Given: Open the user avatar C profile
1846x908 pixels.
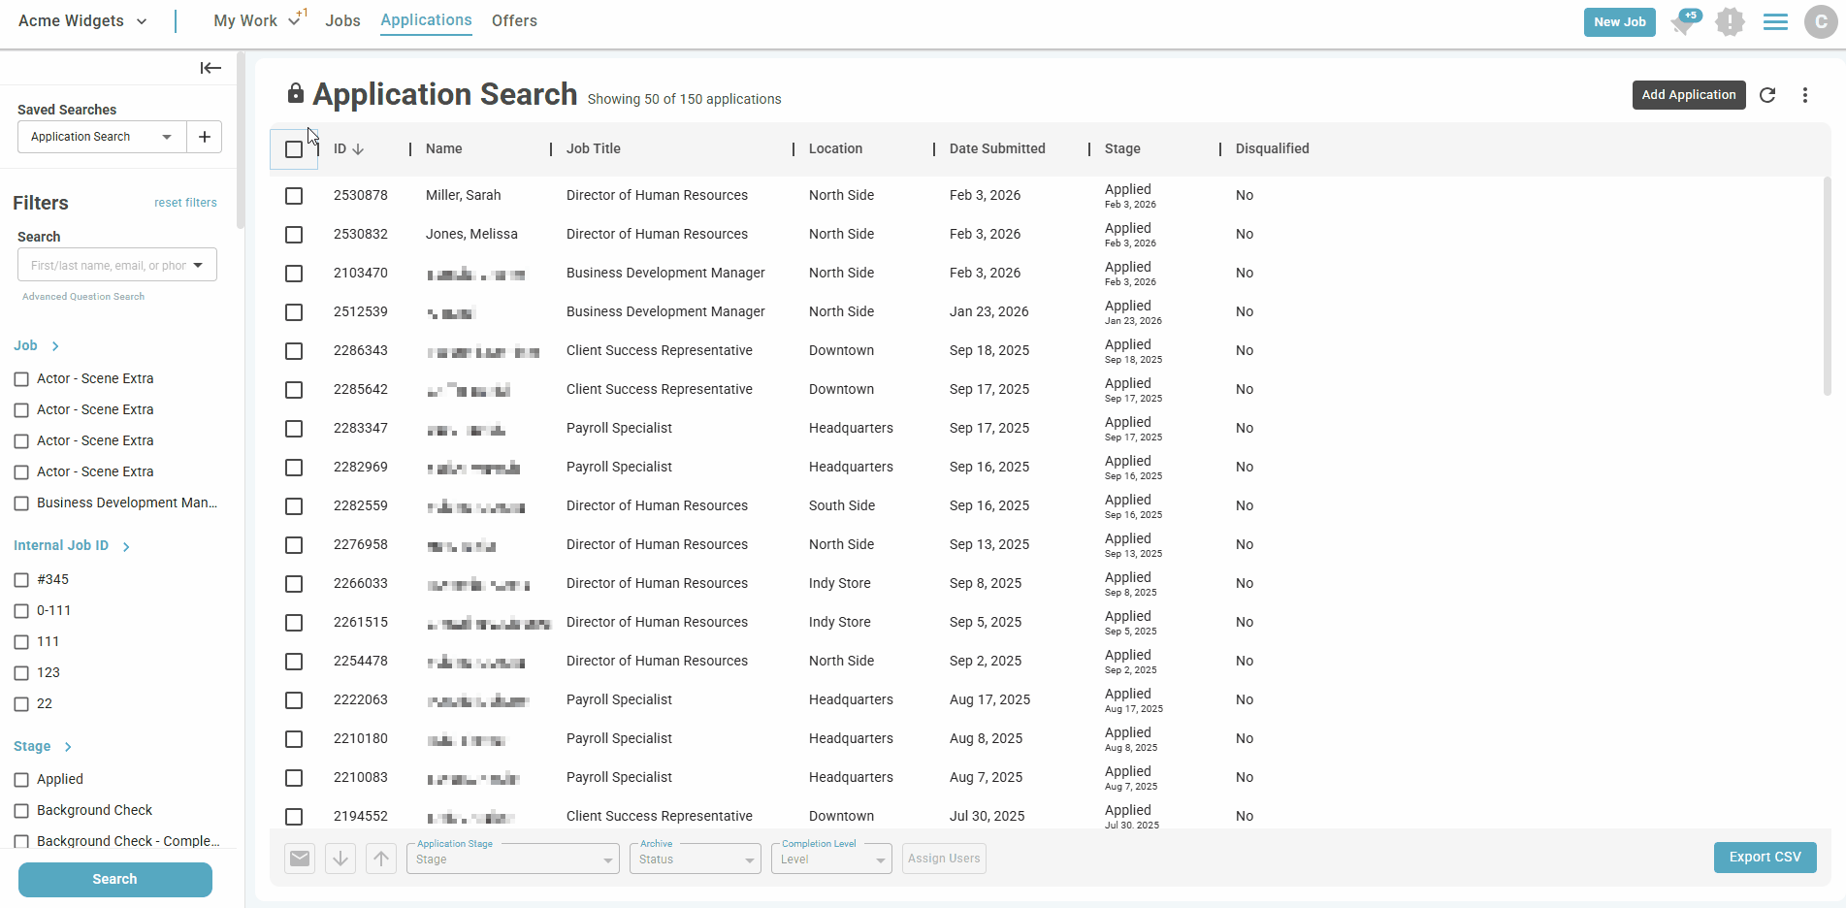Looking at the screenshot, I should coord(1820,22).
